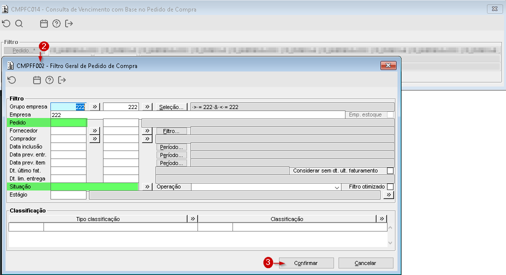
Task: Click first Comprador input field
Action: [x=68, y=139]
